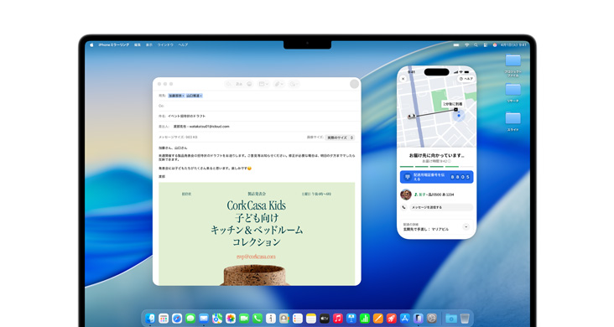
Task: Click the battery icon in menu bar
Action: [456, 45]
